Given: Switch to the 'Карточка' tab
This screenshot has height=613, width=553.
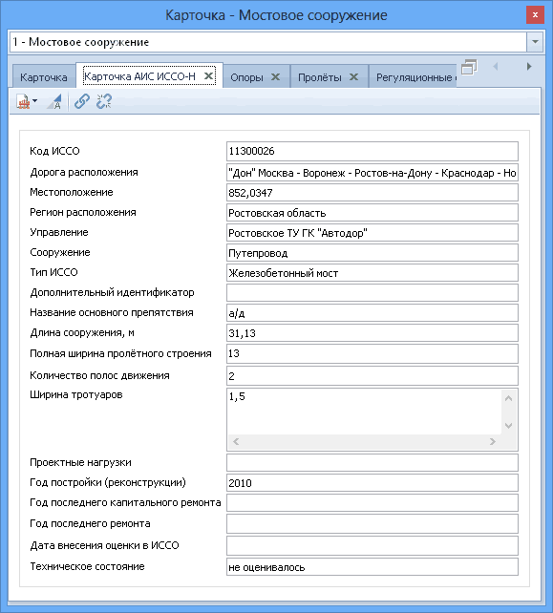Looking at the screenshot, I should tap(44, 77).
